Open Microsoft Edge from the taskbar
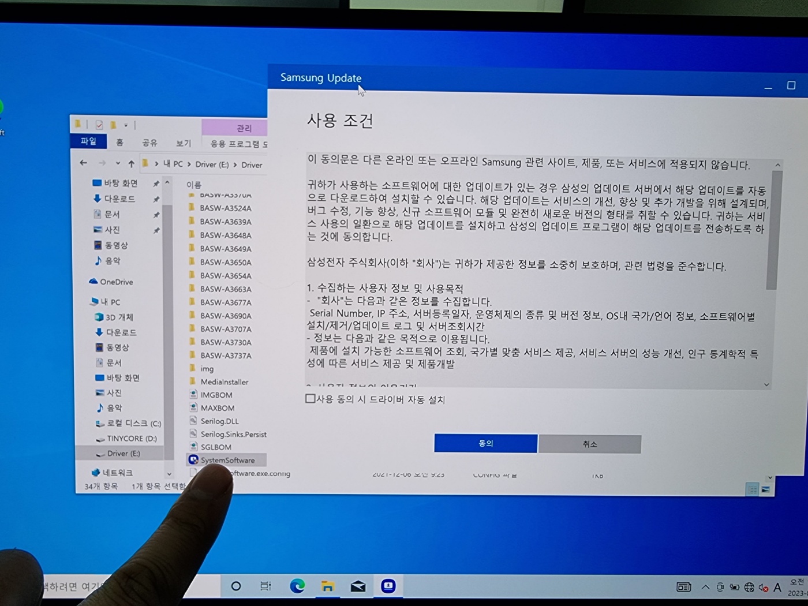 tap(297, 586)
